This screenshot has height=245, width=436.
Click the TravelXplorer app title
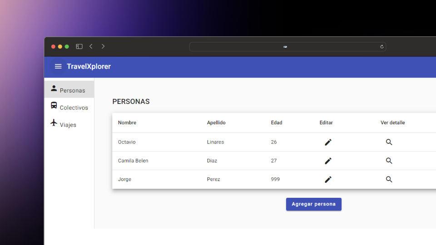[89, 67]
